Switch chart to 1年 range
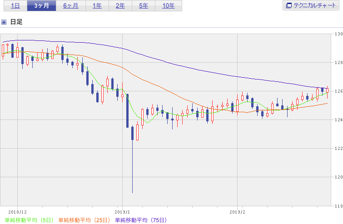Screen dimensions: 343x224 pyautogui.click(x=97, y=6)
